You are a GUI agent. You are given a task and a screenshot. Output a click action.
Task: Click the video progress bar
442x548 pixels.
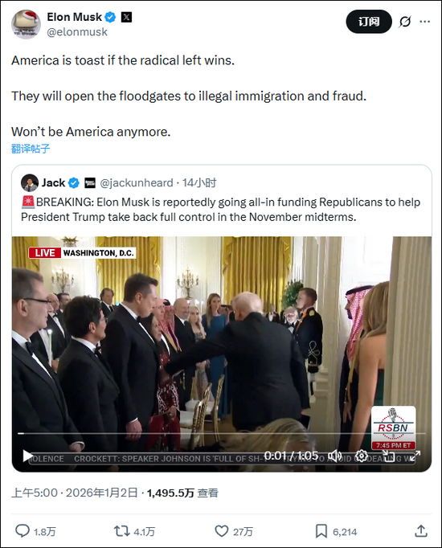[x=222, y=433]
